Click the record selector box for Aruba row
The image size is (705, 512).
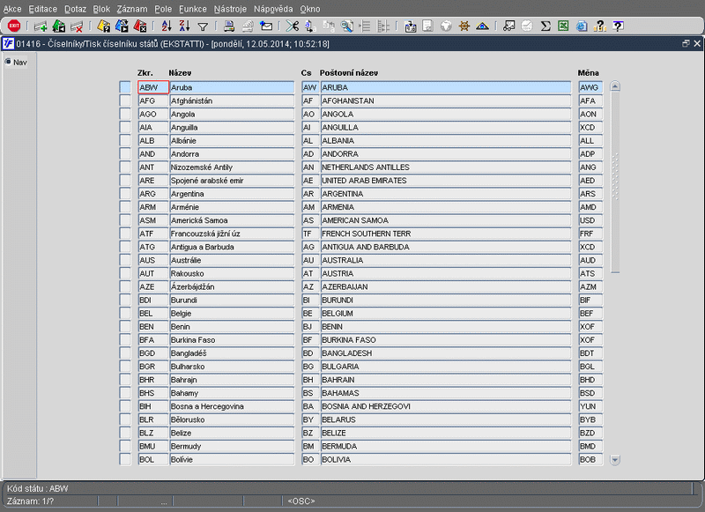point(125,87)
